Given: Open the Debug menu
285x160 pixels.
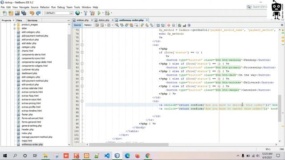Looking at the screenshot, I should (x=61, y=7).
